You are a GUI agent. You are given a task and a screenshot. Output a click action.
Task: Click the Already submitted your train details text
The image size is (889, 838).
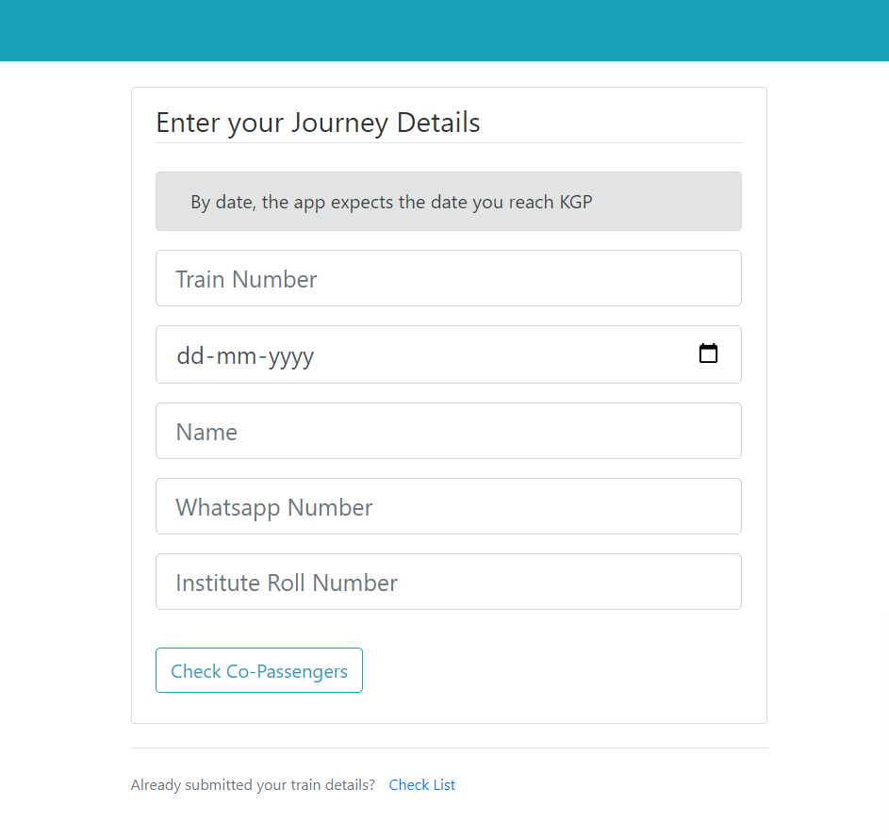click(x=253, y=784)
